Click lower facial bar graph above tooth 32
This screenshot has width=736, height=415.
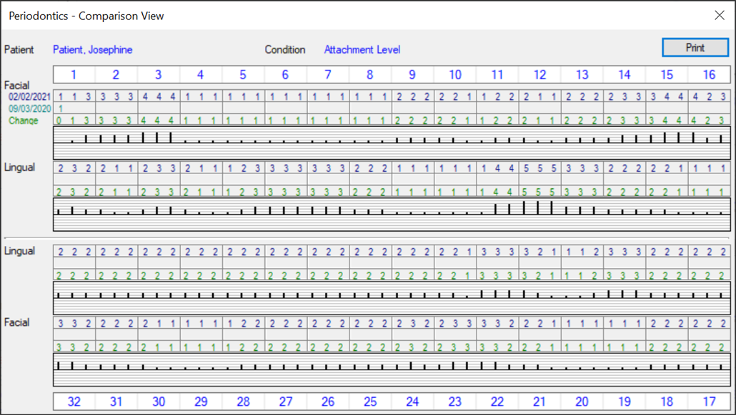[74, 369]
